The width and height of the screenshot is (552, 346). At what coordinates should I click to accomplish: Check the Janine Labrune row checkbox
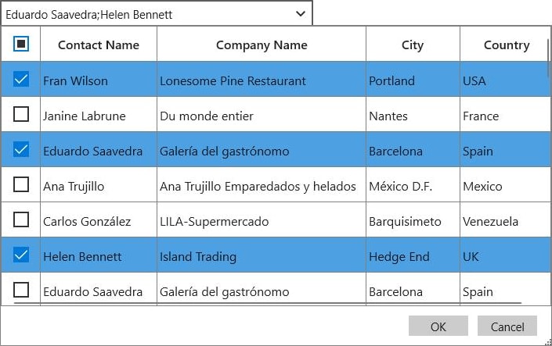pos(21,115)
